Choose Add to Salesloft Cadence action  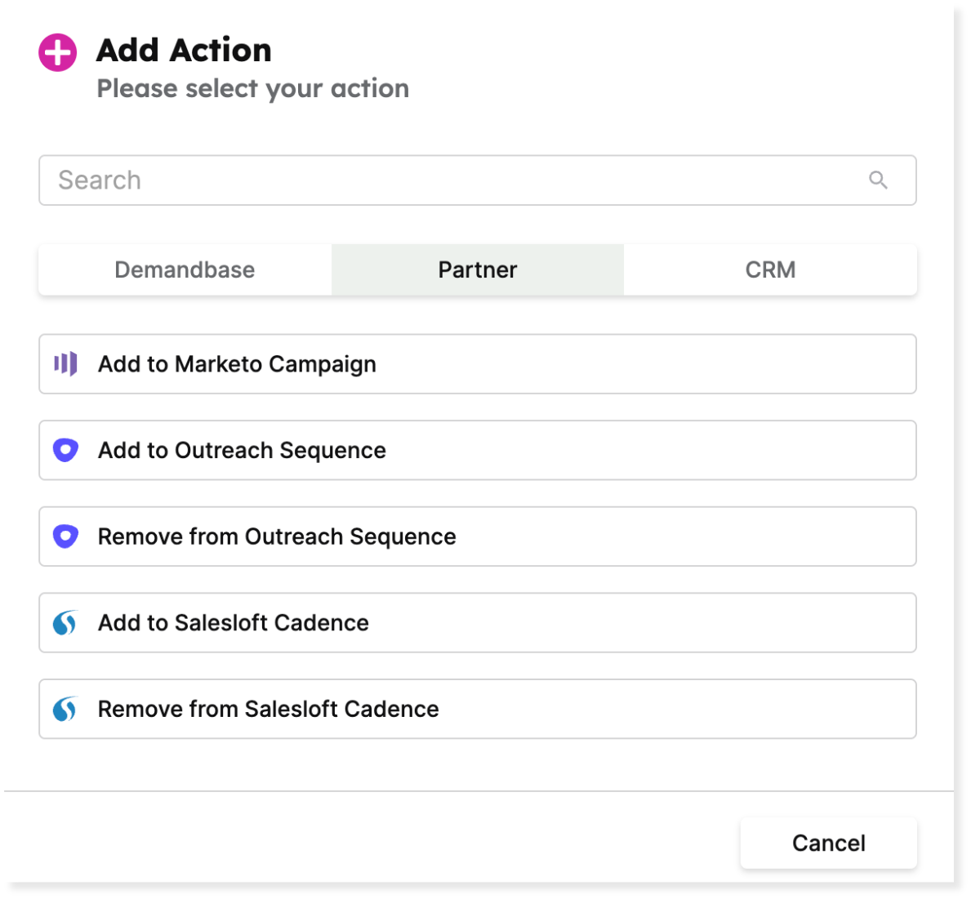coord(478,623)
